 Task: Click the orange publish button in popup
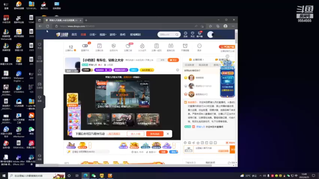pyautogui.click(x=155, y=134)
